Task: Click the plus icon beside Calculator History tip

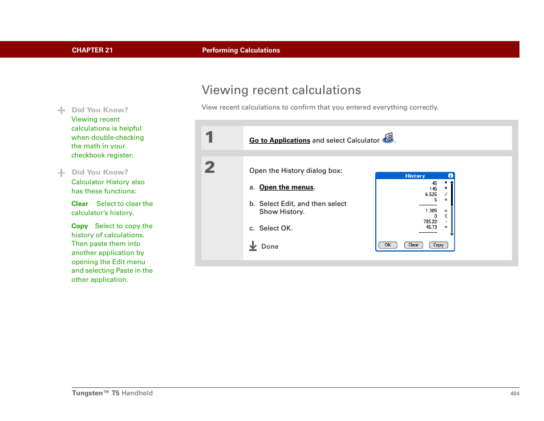Action: click(x=62, y=172)
